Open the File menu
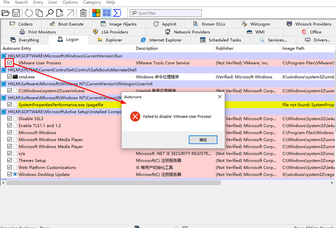This screenshot has height=228, width=336. pos(6,2)
